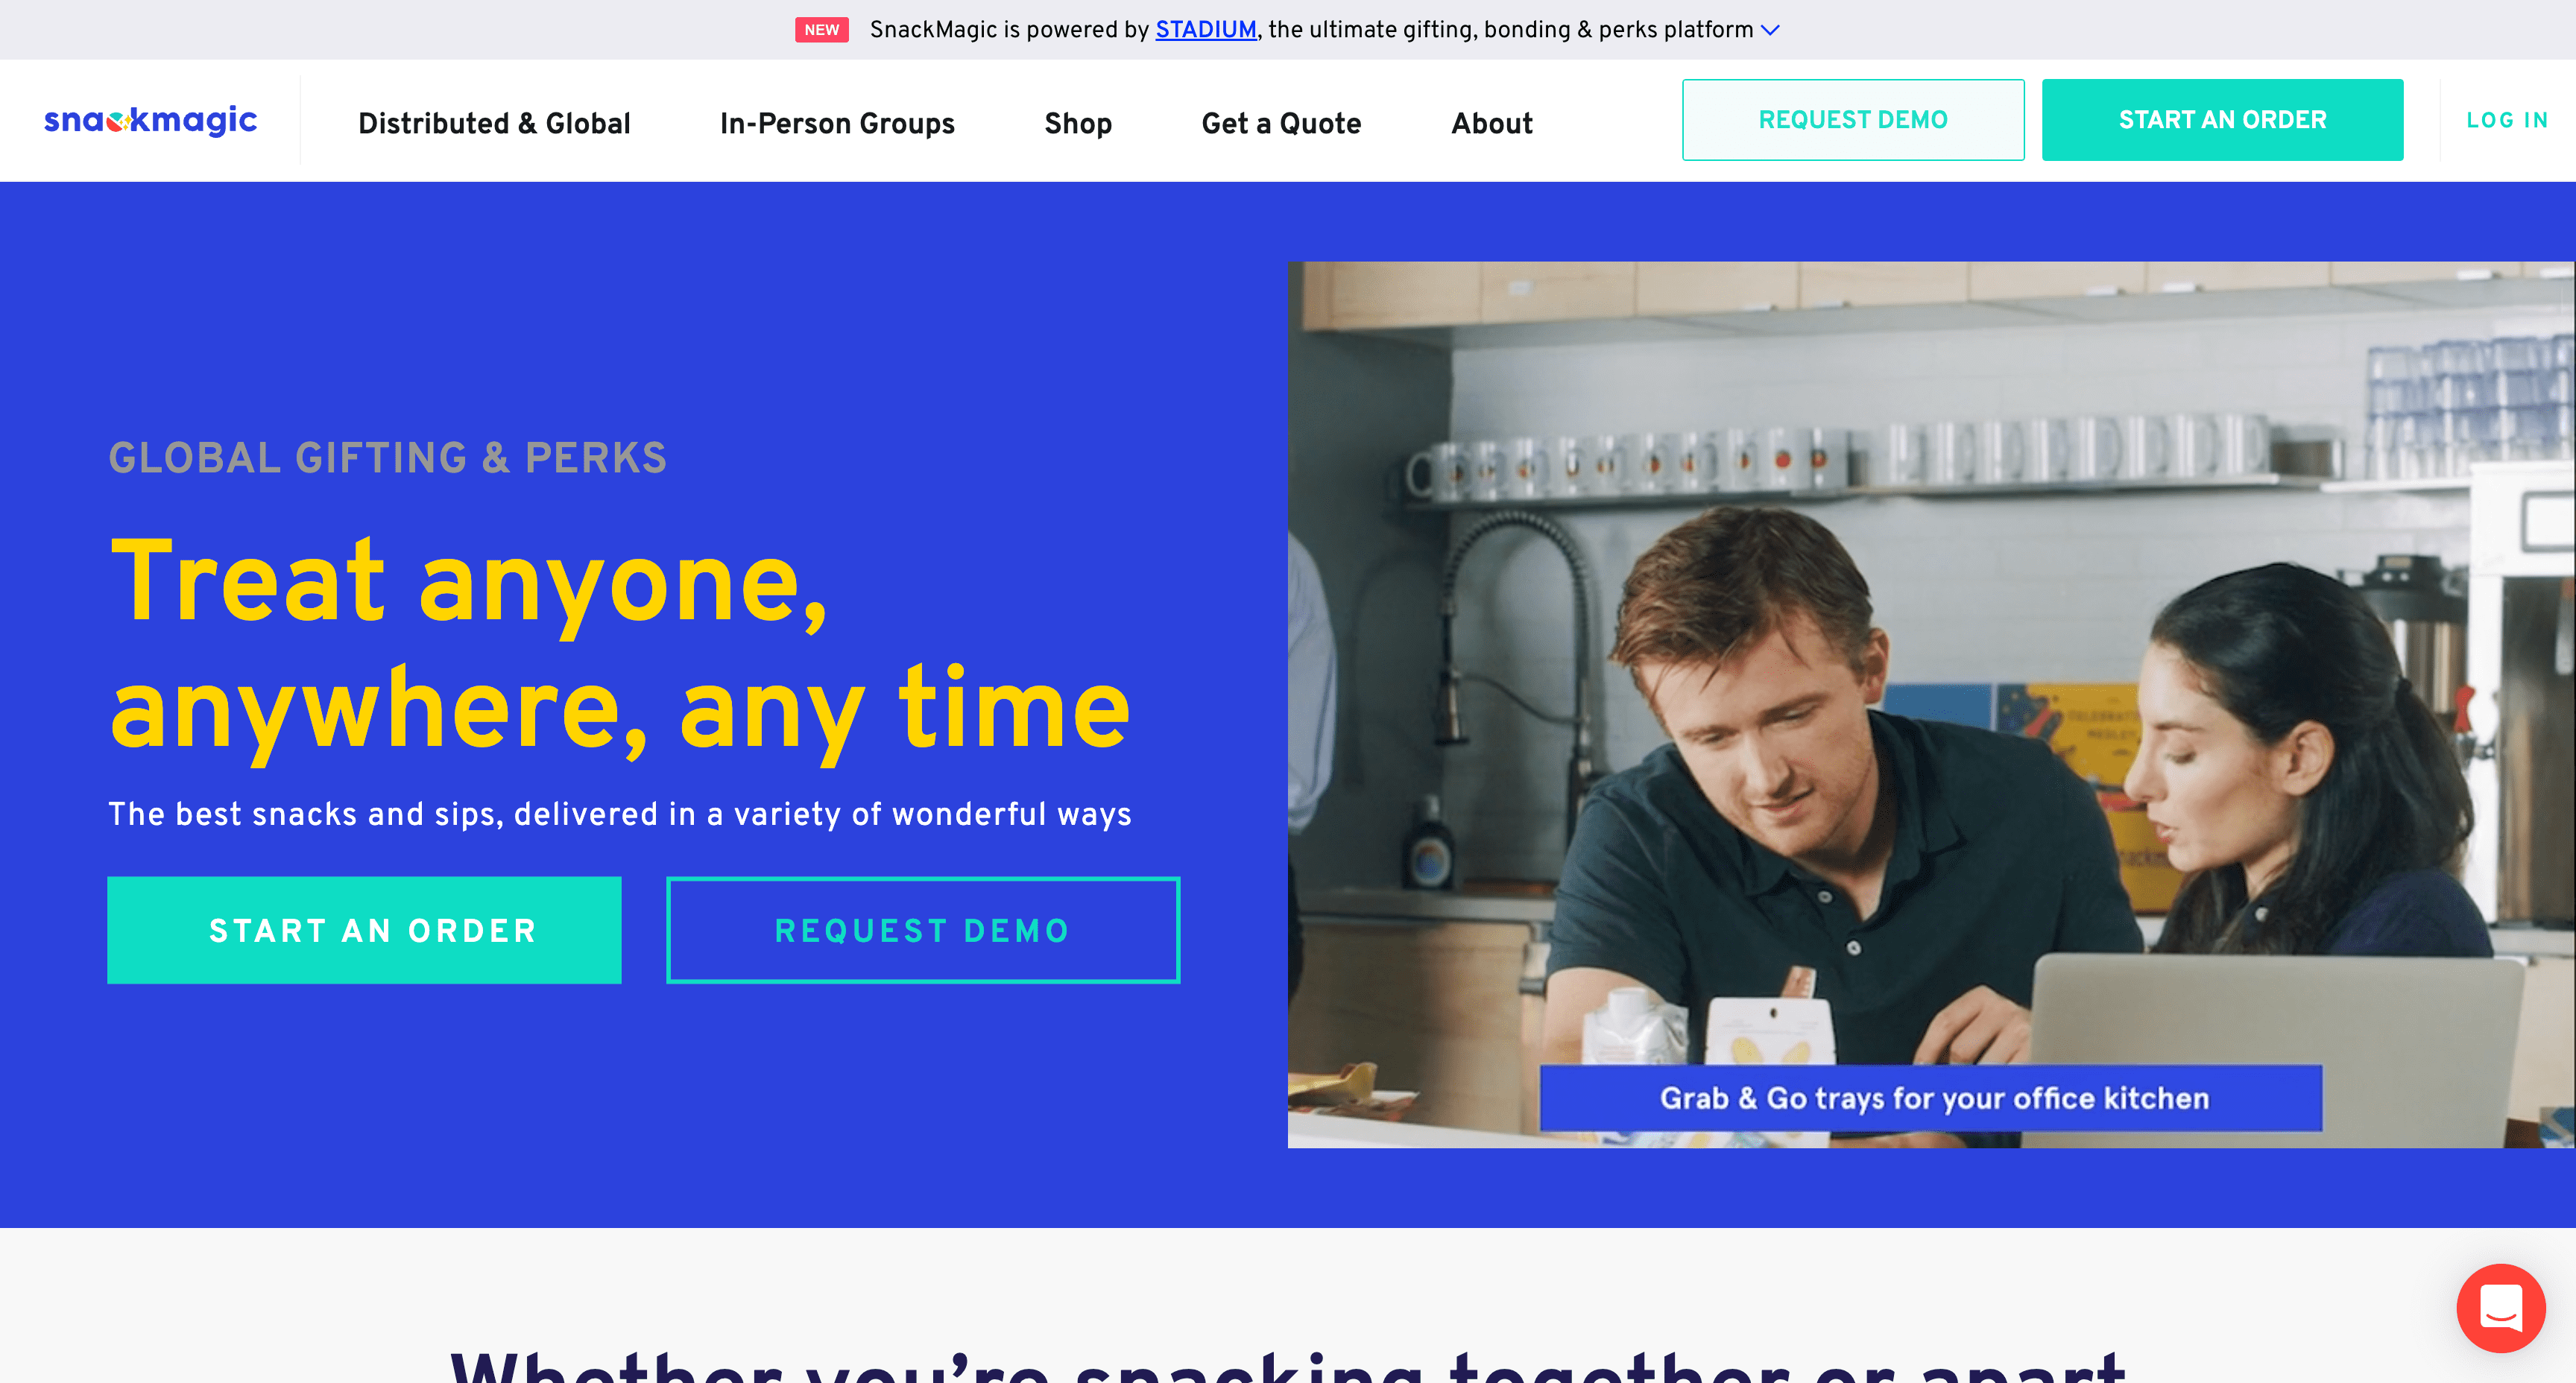2576x1383 pixels.
Task: Click the snackmagic logo
Action: pyautogui.click(x=151, y=120)
